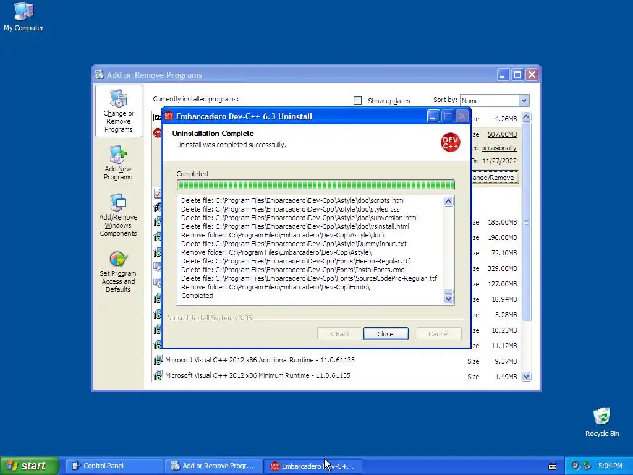Click the 11/27/2022 last used date
Screen dimensions: 633x475
(x=499, y=161)
